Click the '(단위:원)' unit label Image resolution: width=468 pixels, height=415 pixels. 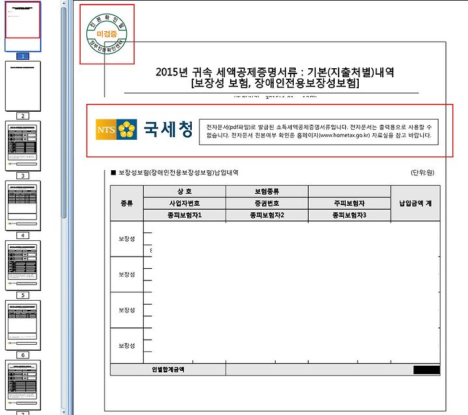tap(422, 173)
